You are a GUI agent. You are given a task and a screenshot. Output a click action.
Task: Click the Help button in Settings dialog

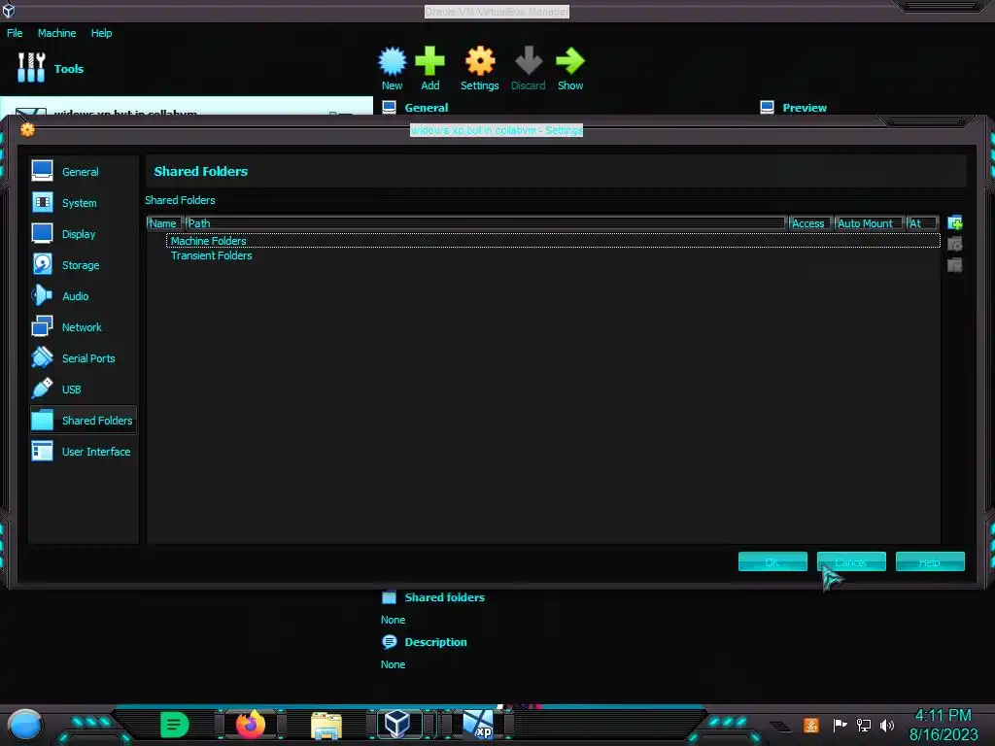tap(930, 561)
